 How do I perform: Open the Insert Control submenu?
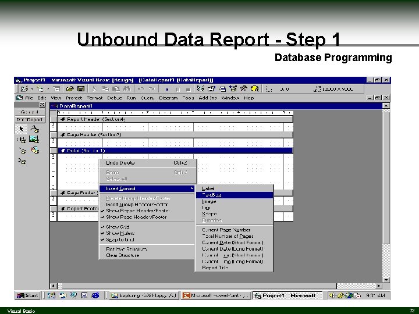click(x=147, y=188)
